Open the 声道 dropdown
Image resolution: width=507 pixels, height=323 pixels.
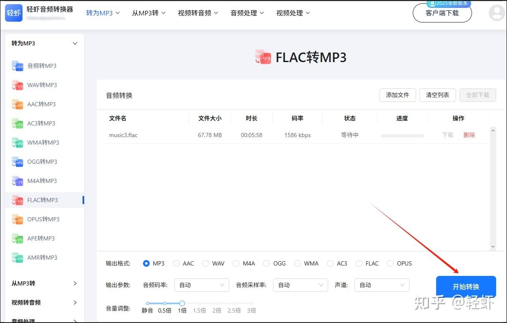[x=382, y=285]
